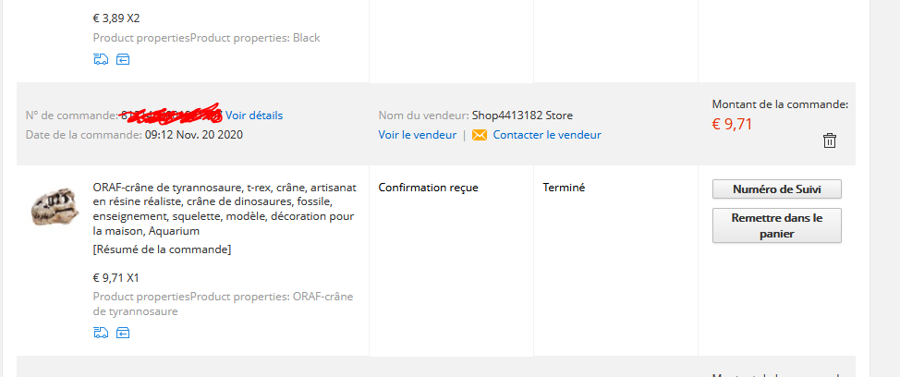Click the envelope icon beside Contacter le vendeur
The image size is (900, 377).
(479, 135)
